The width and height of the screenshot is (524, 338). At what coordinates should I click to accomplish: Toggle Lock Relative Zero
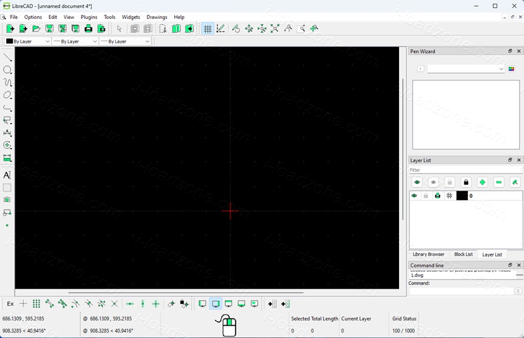point(184,304)
